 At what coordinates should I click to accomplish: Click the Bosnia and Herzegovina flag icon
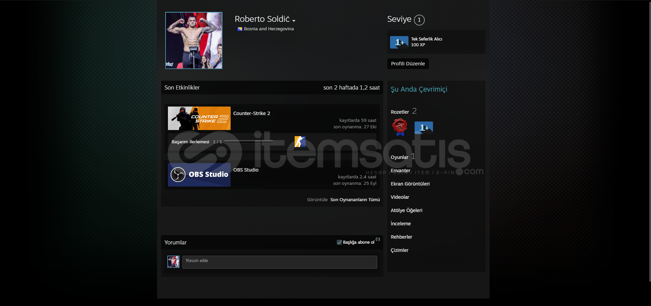pos(240,29)
